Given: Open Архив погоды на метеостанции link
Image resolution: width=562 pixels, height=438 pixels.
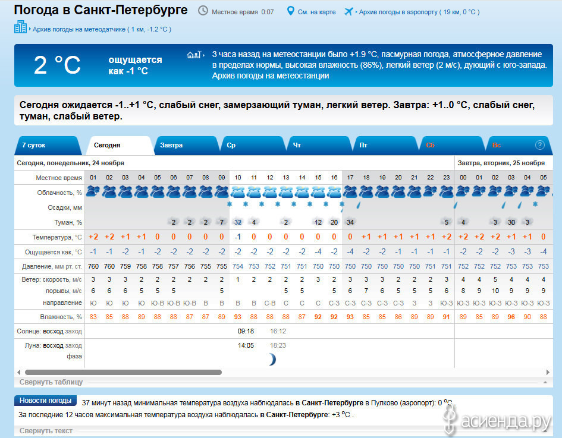Looking at the screenshot, I should click(270, 75).
